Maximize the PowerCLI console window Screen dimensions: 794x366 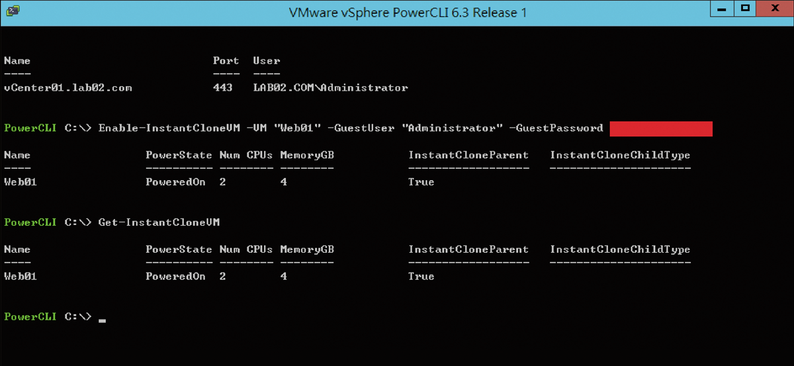745,9
